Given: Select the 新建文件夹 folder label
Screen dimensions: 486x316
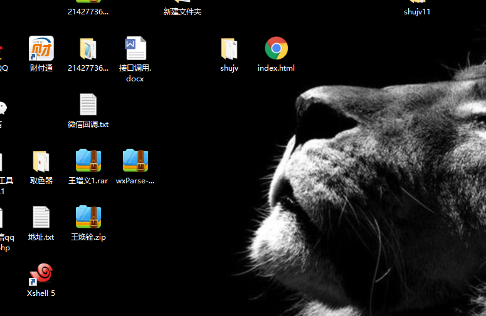Looking at the screenshot, I should [x=182, y=11].
